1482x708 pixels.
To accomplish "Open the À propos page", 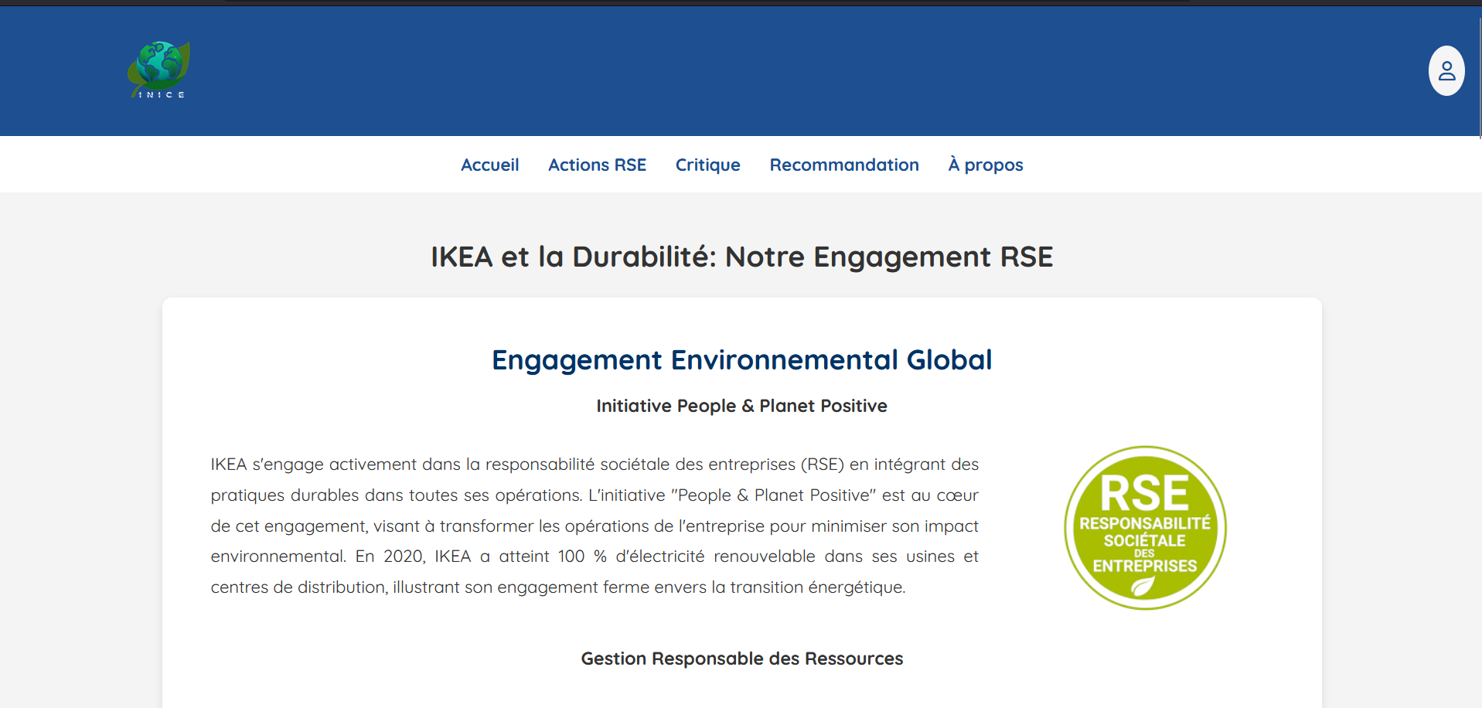I will click(985, 165).
